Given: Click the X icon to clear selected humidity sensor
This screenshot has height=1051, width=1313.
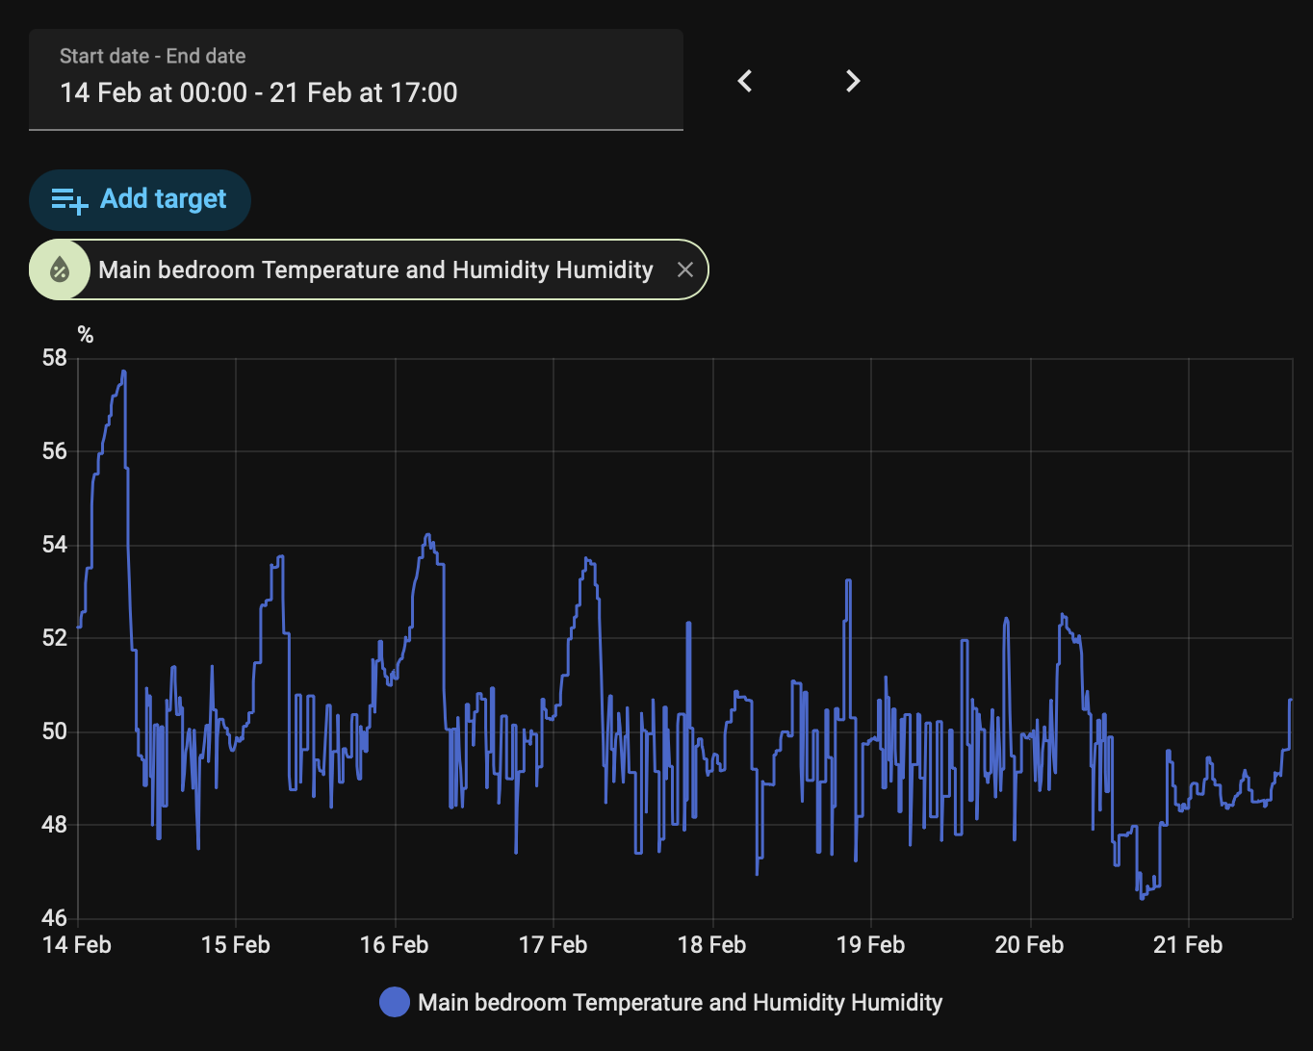Looking at the screenshot, I should (x=684, y=269).
